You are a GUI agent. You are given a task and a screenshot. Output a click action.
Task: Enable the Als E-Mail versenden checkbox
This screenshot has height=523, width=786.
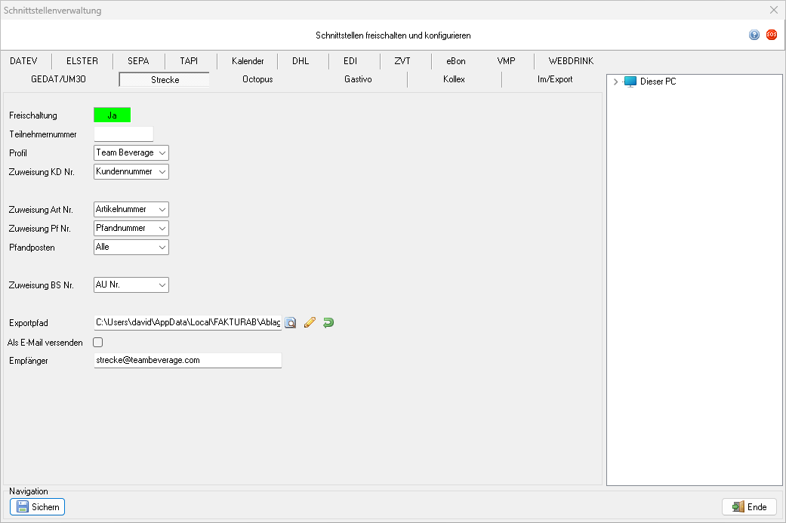tap(97, 342)
